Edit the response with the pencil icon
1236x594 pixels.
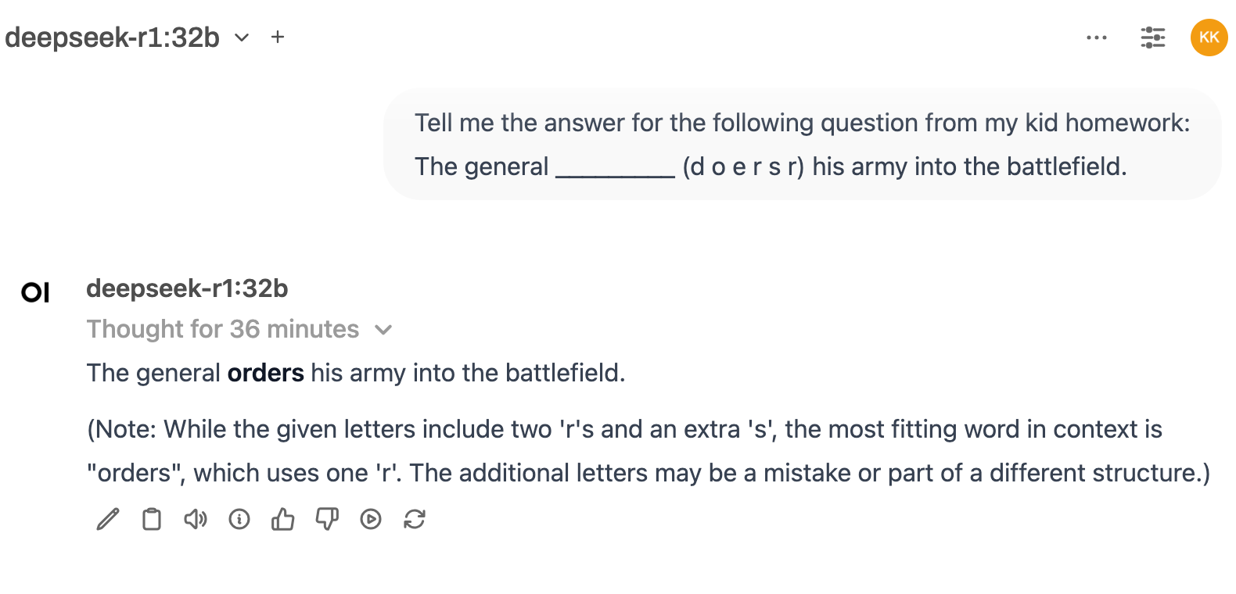(108, 519)
